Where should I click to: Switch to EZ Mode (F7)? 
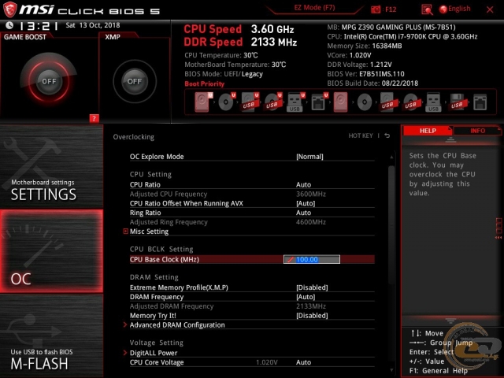click(314, 8)
